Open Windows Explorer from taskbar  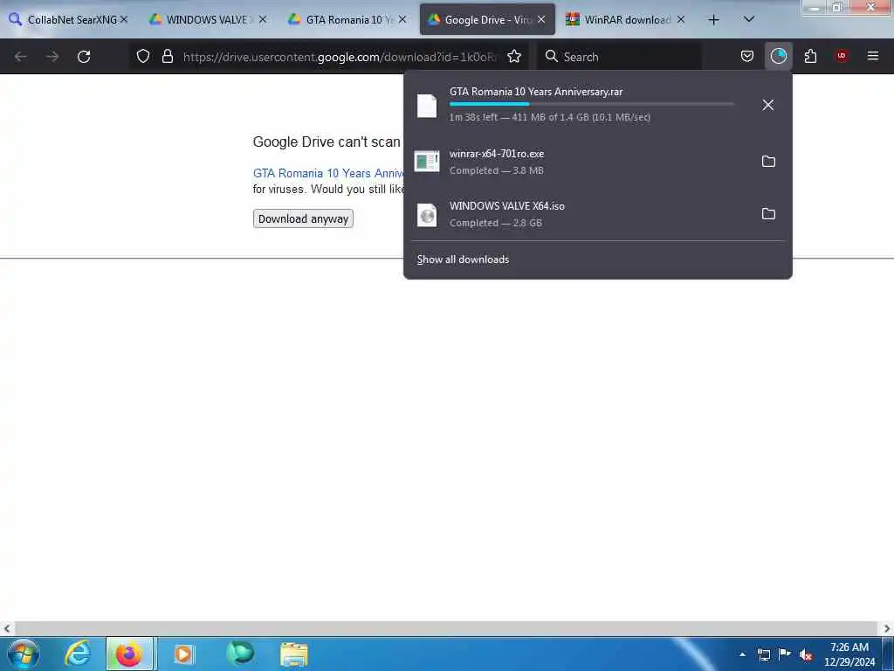click(x=294, y=654)
